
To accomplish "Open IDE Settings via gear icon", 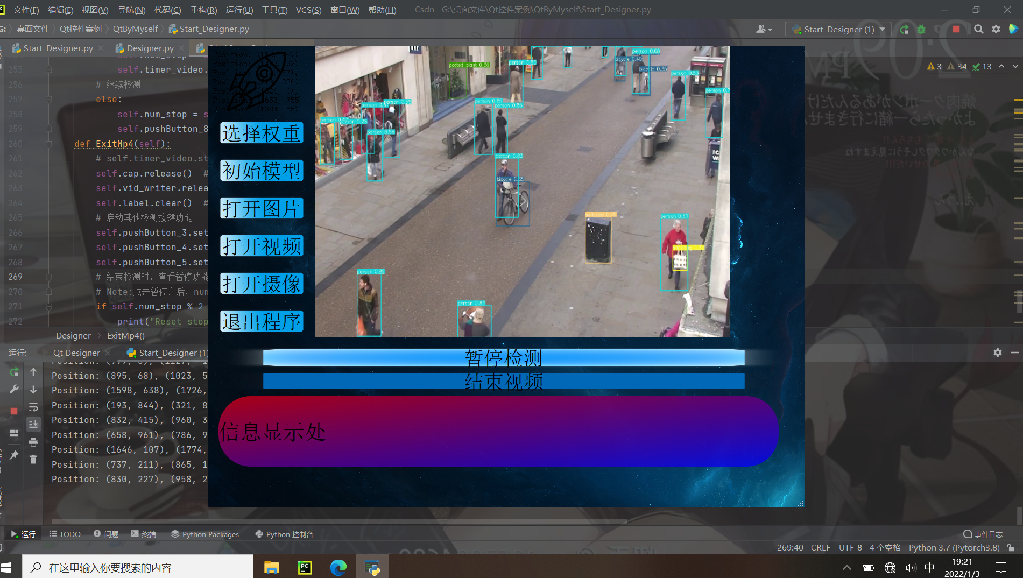I will pos(997,29).
